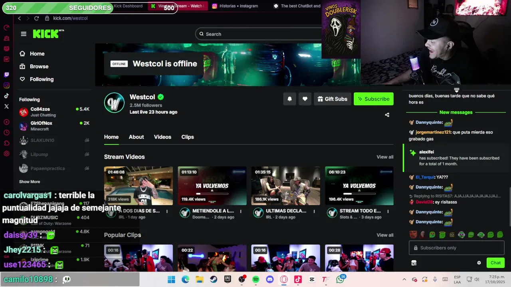Open SLAKUN10 channel in Following list
The height and width of the screenshot is (287, 511).
point(54,140)
